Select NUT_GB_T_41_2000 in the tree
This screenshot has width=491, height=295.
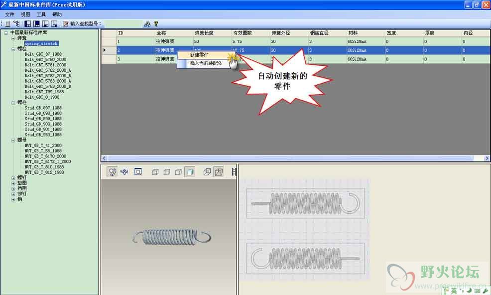[43, 146]
